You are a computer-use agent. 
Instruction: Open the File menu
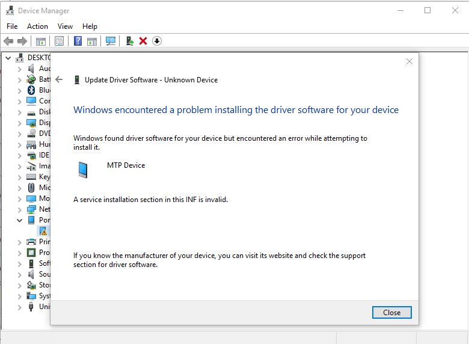(12, 26)
